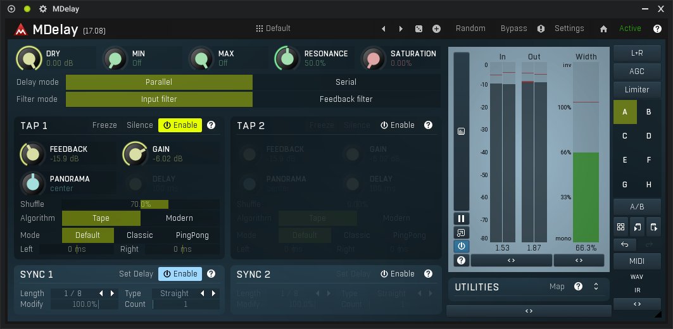Toggle Sync 1 Enable button
Screen dimensions: 673x329
[x=180, y=274]
